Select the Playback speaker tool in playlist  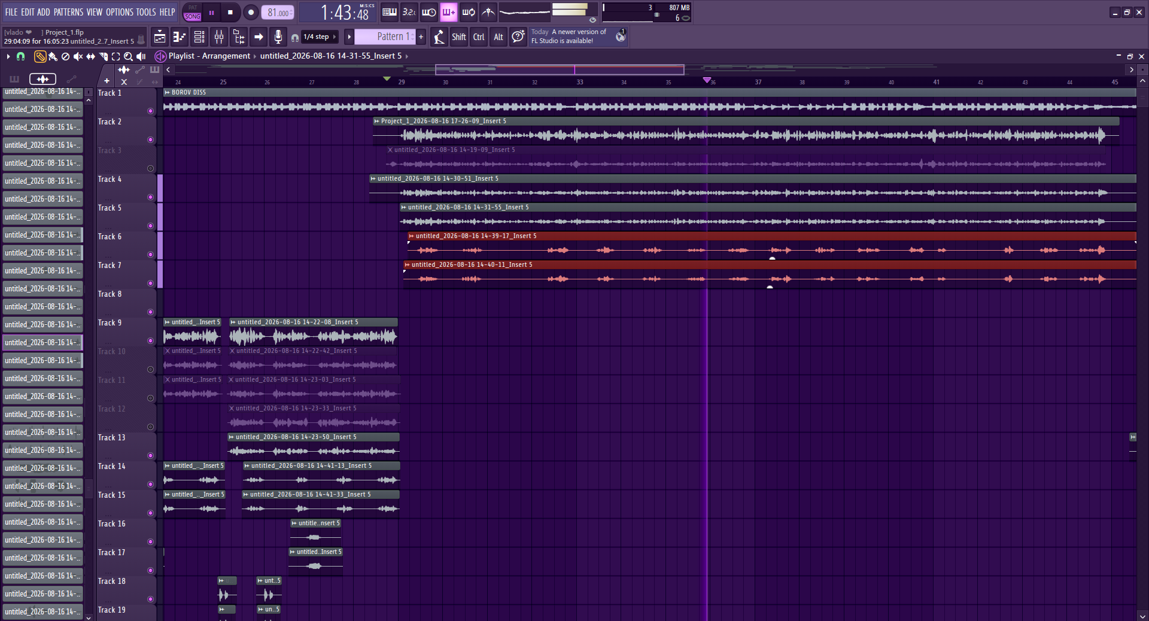[141, 56]
